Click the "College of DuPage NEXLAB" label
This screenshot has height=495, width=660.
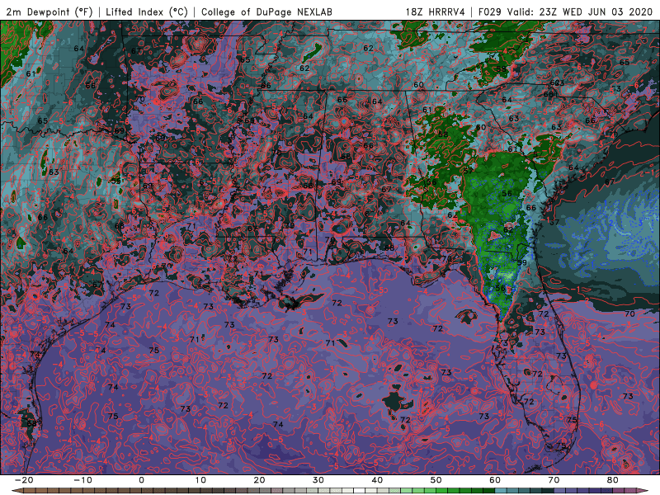(x=266, y=12)
